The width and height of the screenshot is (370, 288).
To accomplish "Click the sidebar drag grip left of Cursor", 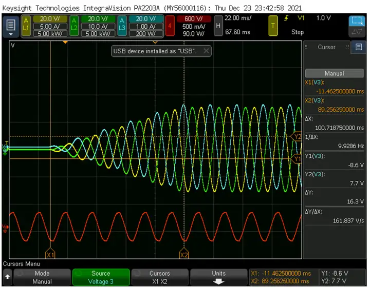I will [306, 47].
